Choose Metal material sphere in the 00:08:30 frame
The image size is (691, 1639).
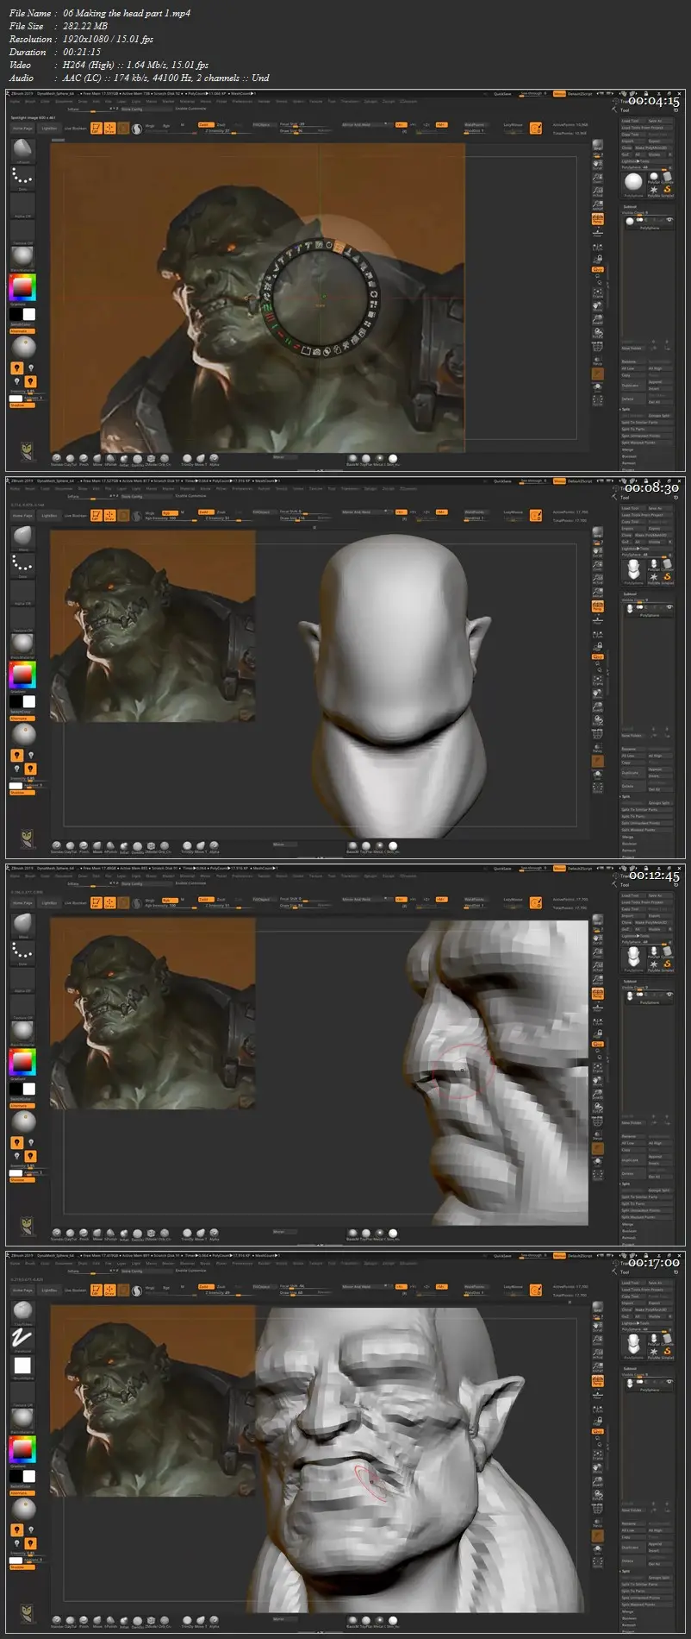point(380,845)
